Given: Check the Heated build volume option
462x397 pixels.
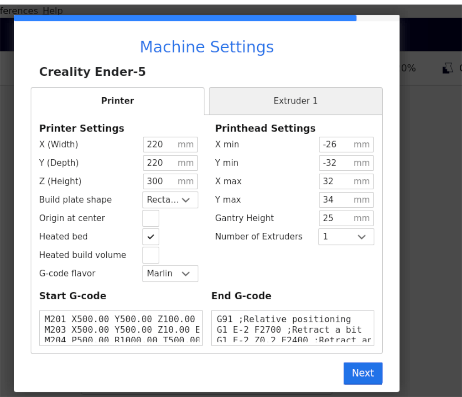Looking at the screenshot, I should pyautogui.click(x=151, y=255).
